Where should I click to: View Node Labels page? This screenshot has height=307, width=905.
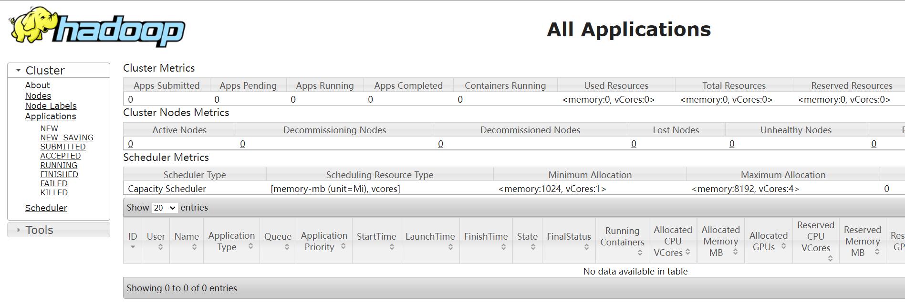(x=51, y=106)
